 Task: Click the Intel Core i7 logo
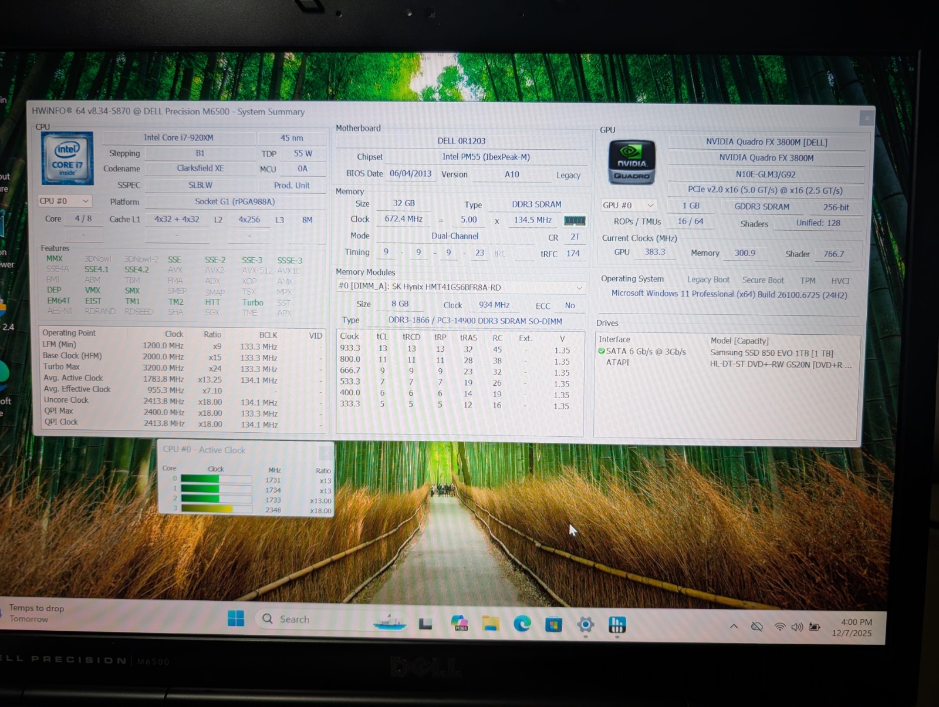tap(67, 158)
